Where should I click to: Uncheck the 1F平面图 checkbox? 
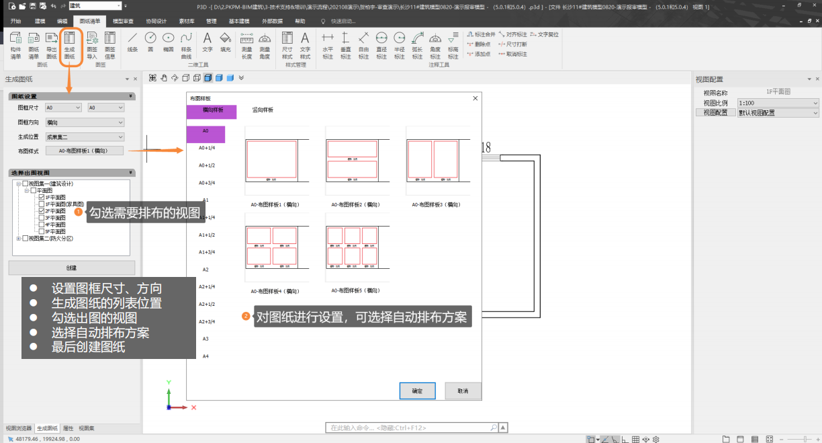[x=42, y=198]
